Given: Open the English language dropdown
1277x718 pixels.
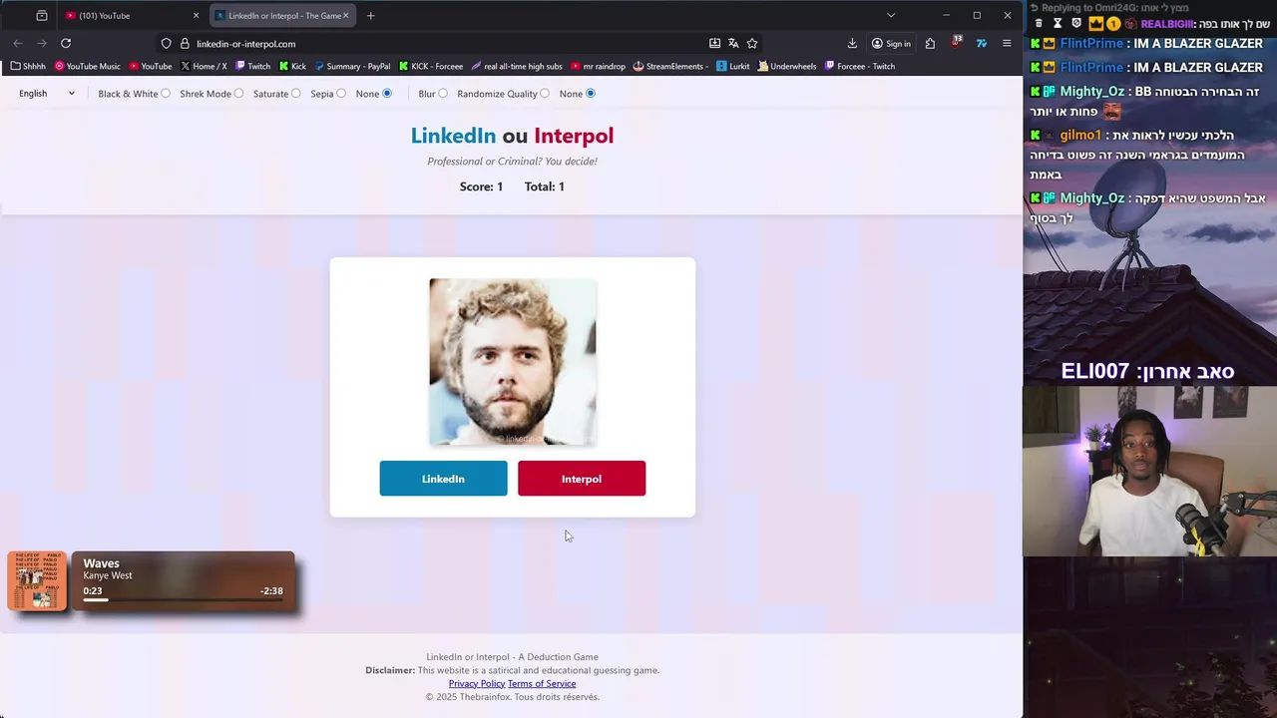Looking at the screenshot, I should 47,94.
